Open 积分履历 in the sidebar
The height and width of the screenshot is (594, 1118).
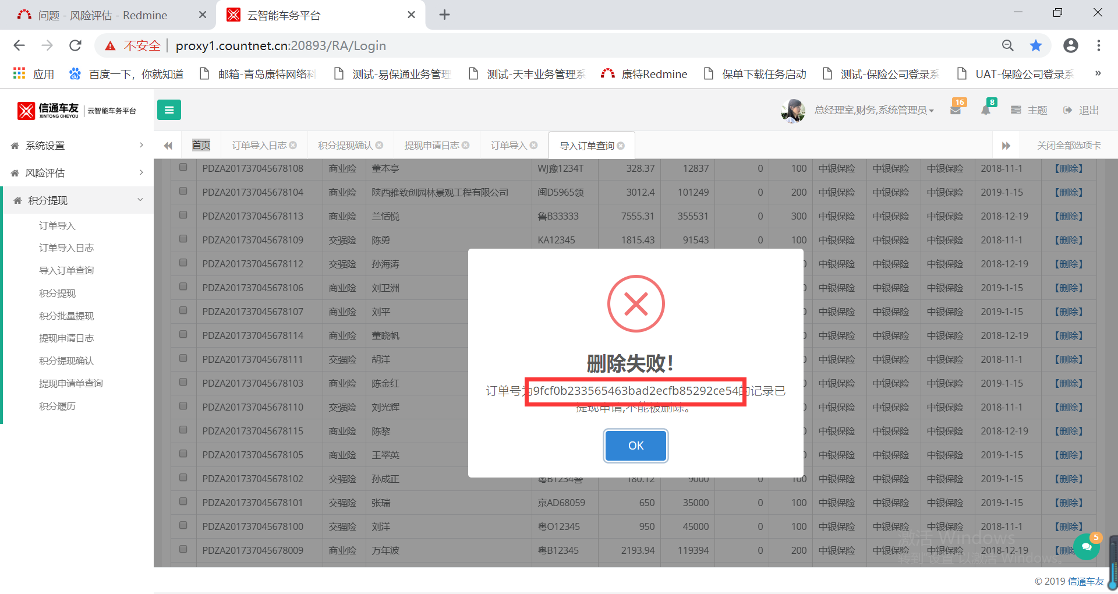click(57, 406)
